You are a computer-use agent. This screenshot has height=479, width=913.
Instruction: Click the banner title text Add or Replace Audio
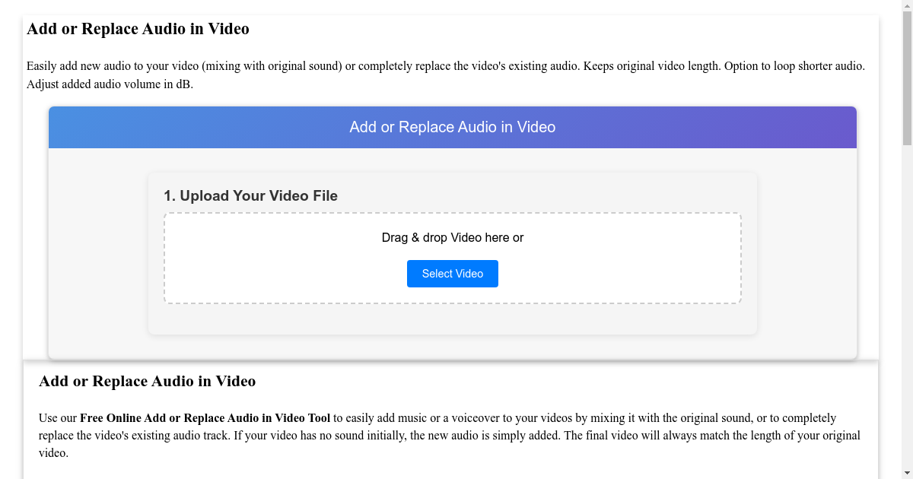(x=453, y=127)
